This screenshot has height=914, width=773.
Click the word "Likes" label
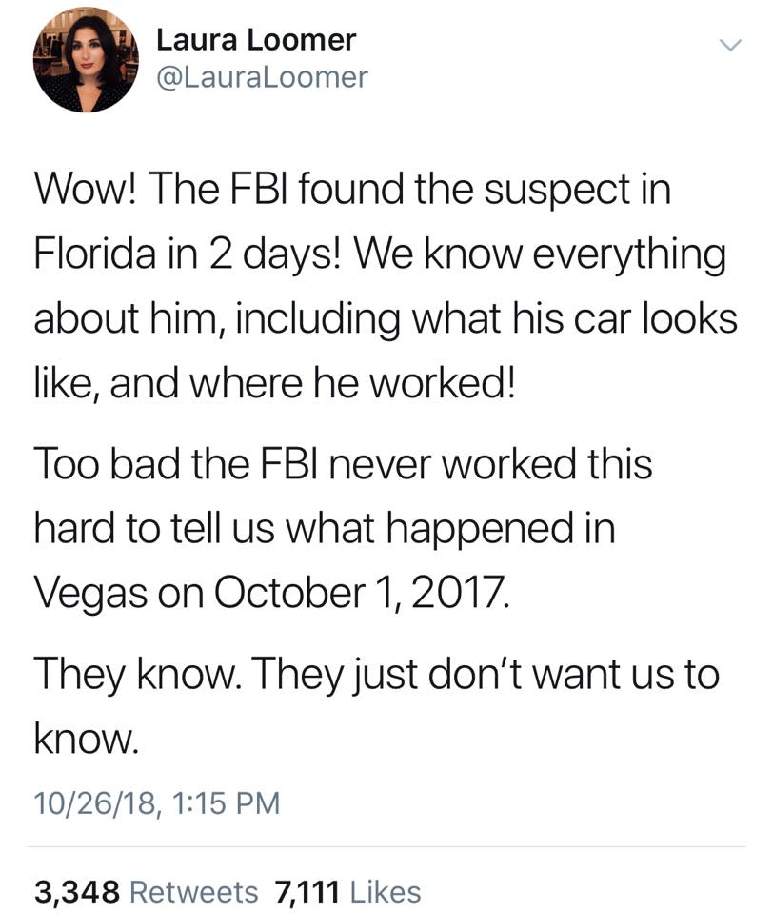tap(386, 892)
